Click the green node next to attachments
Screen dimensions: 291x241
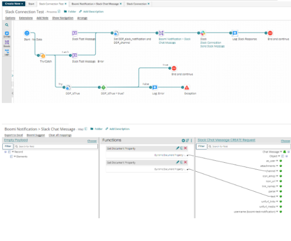281,166
